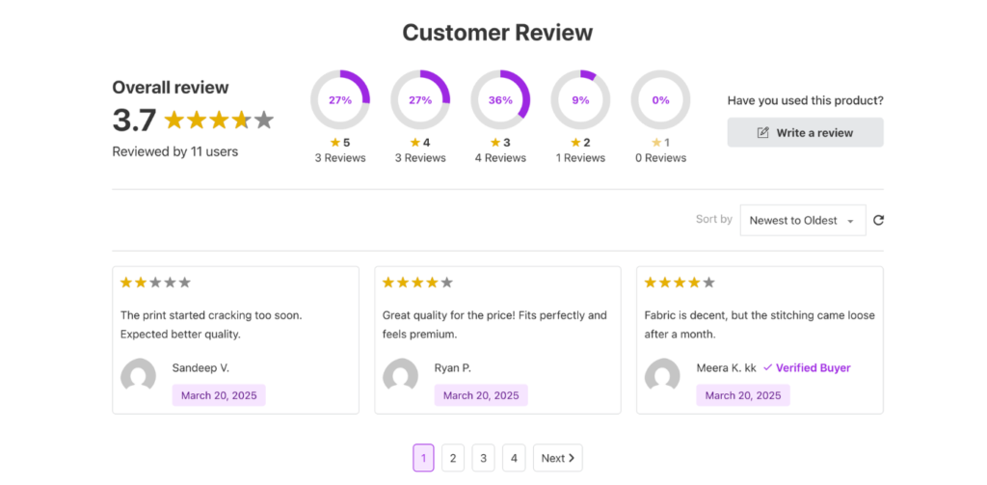The width and height of the screenshot is (987, 485).
Task: Click the 3-star 36% donut chart
Action: pyautogui.click(x=500, y=99)
